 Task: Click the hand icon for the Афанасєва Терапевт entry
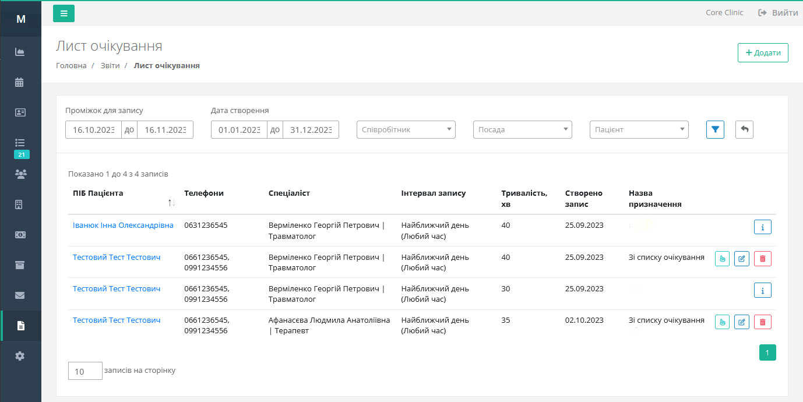[x=723, y=322]
